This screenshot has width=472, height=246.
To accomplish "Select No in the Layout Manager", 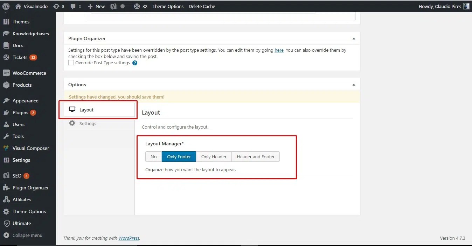I will 153,157.
